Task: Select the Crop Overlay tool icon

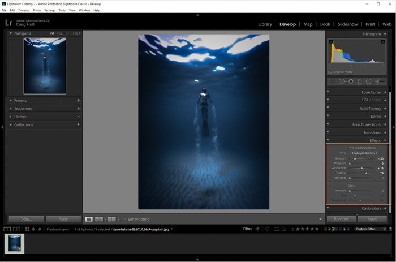Action: (333, 81)
